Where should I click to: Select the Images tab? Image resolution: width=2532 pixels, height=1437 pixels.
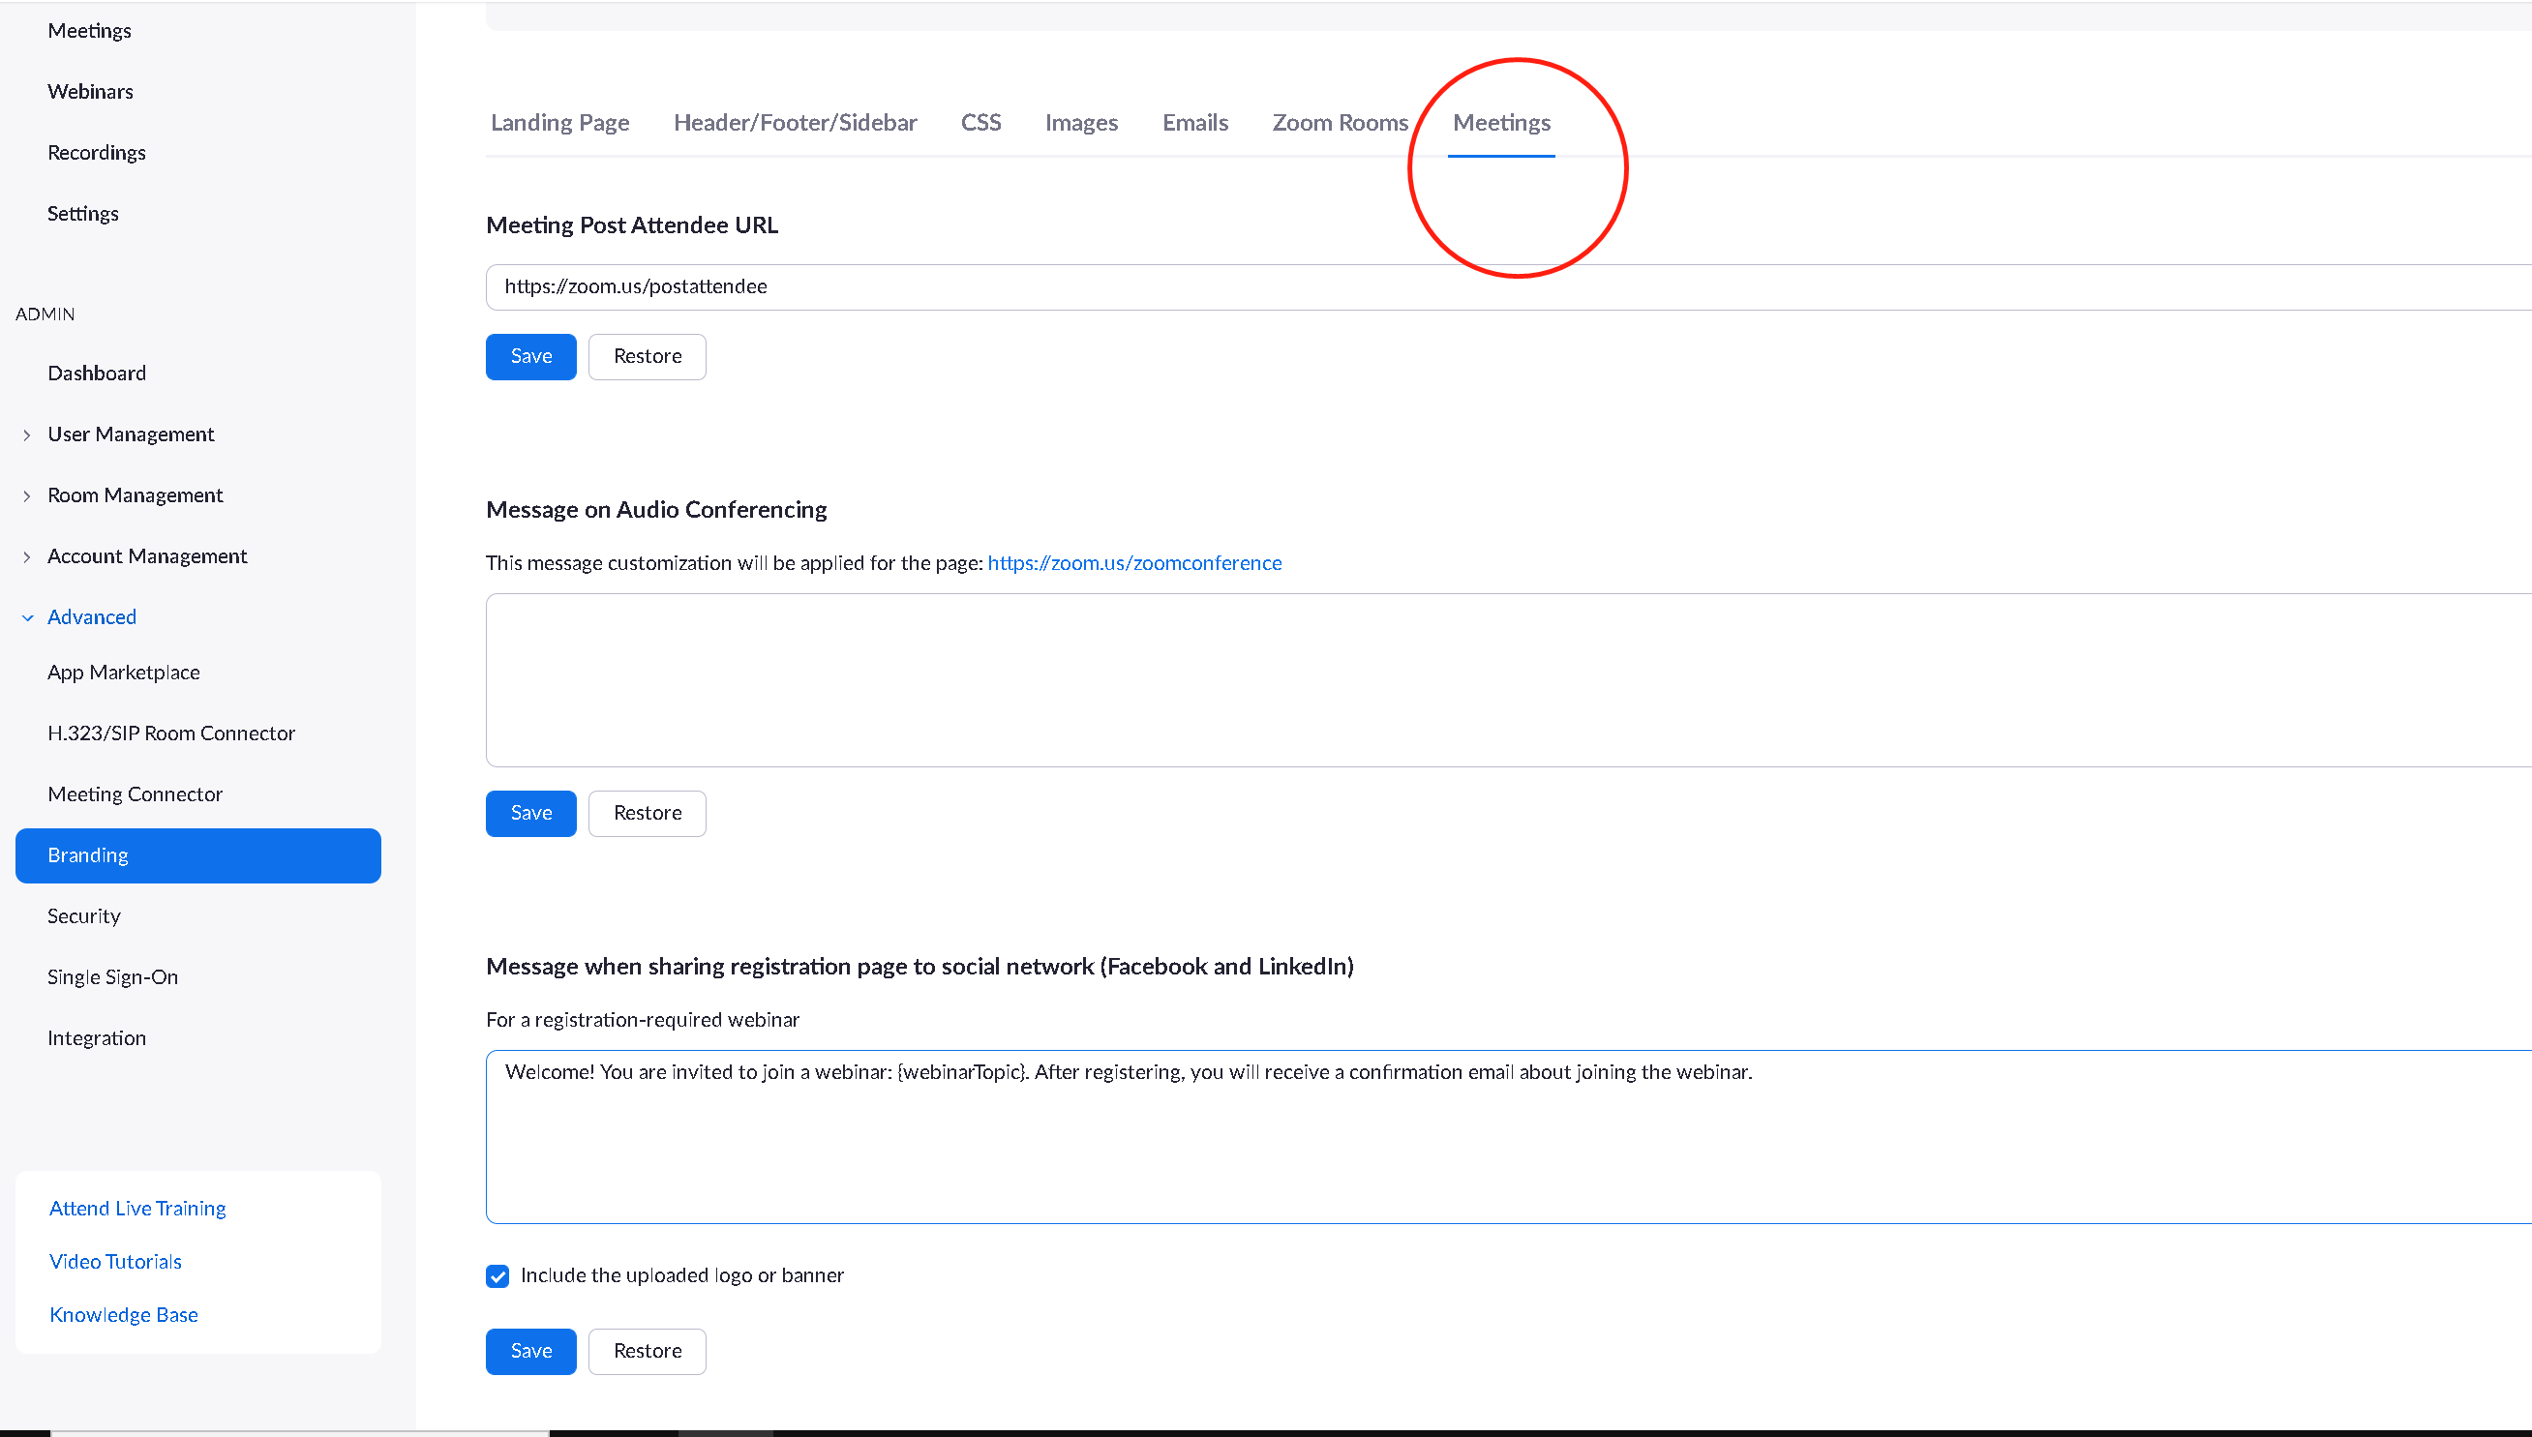pos(1081,123)
